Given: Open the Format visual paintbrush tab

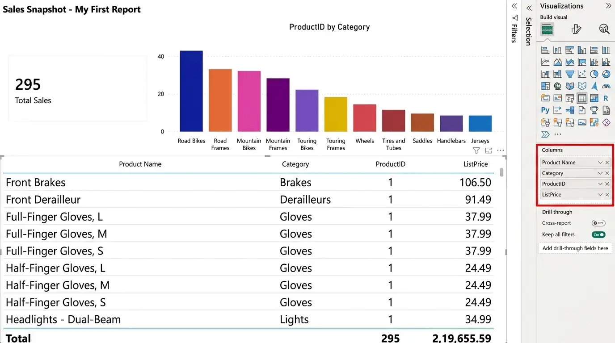Looking at the screenshot, I should point(577,29).
